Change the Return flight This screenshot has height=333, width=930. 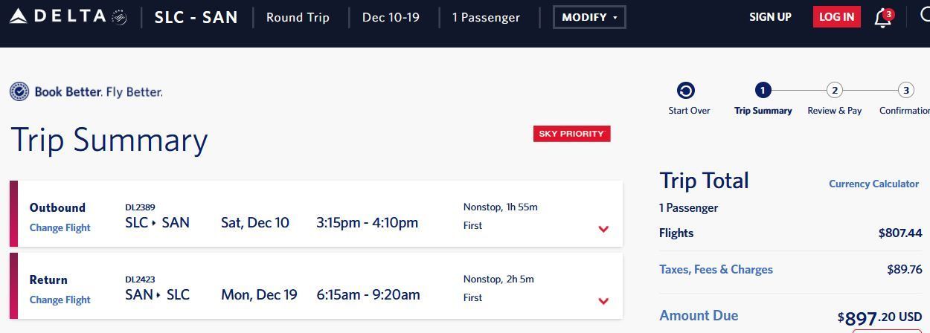tap(60, 300)
